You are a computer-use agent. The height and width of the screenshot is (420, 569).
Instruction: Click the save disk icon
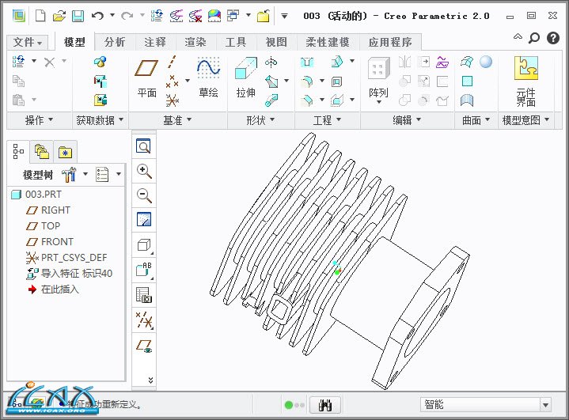click(78, 16)
